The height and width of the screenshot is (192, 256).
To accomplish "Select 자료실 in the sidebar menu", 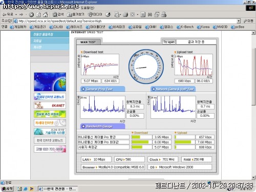I will 50,41.
